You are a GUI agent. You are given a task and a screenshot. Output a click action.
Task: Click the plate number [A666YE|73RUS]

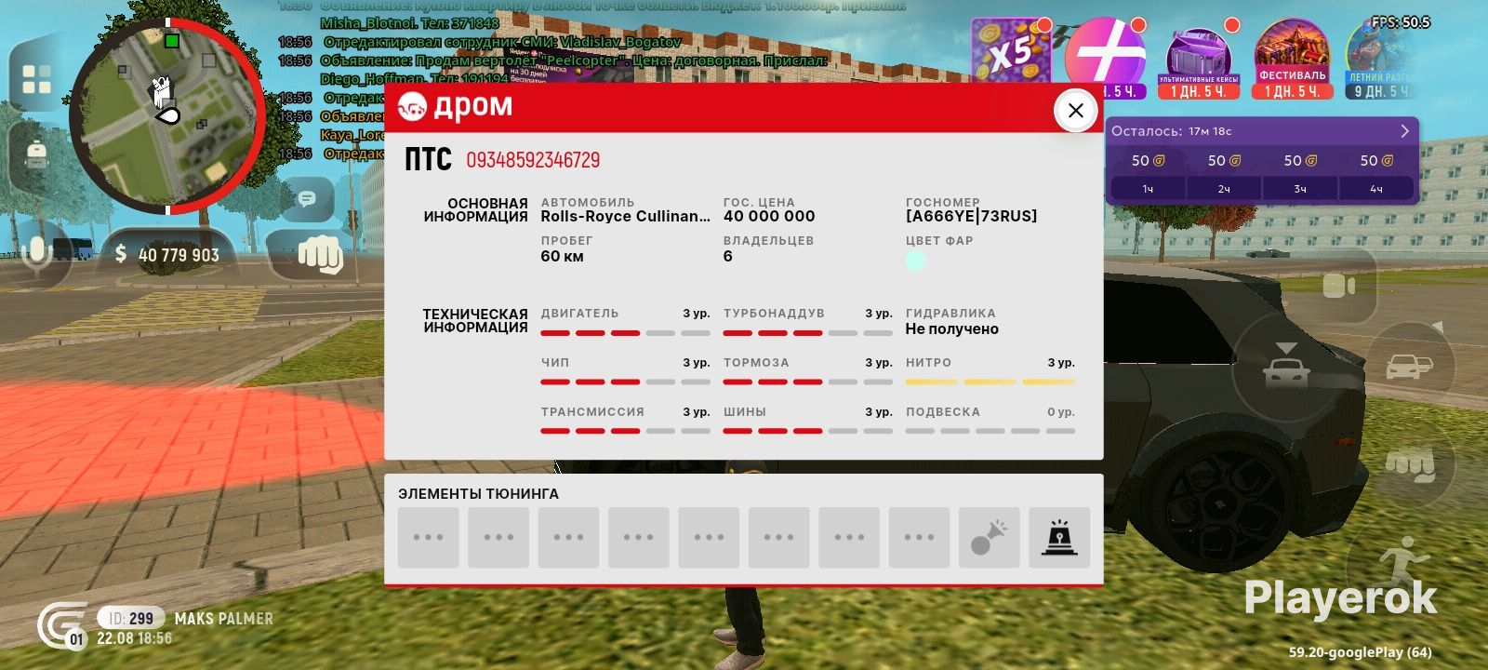[972, 216]
